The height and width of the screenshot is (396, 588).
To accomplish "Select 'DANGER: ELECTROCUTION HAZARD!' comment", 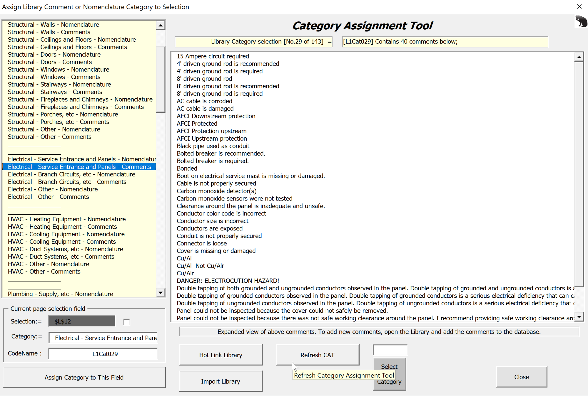I will (228, 281).
